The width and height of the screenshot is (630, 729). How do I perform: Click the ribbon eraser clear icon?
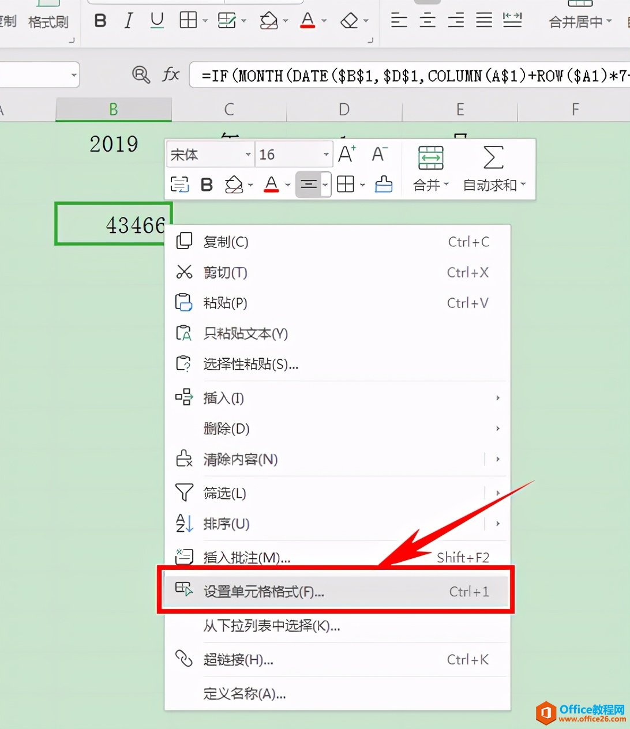pos(349,21)
